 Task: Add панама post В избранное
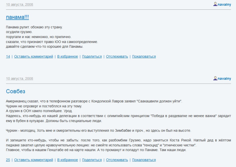coord(68,57)
